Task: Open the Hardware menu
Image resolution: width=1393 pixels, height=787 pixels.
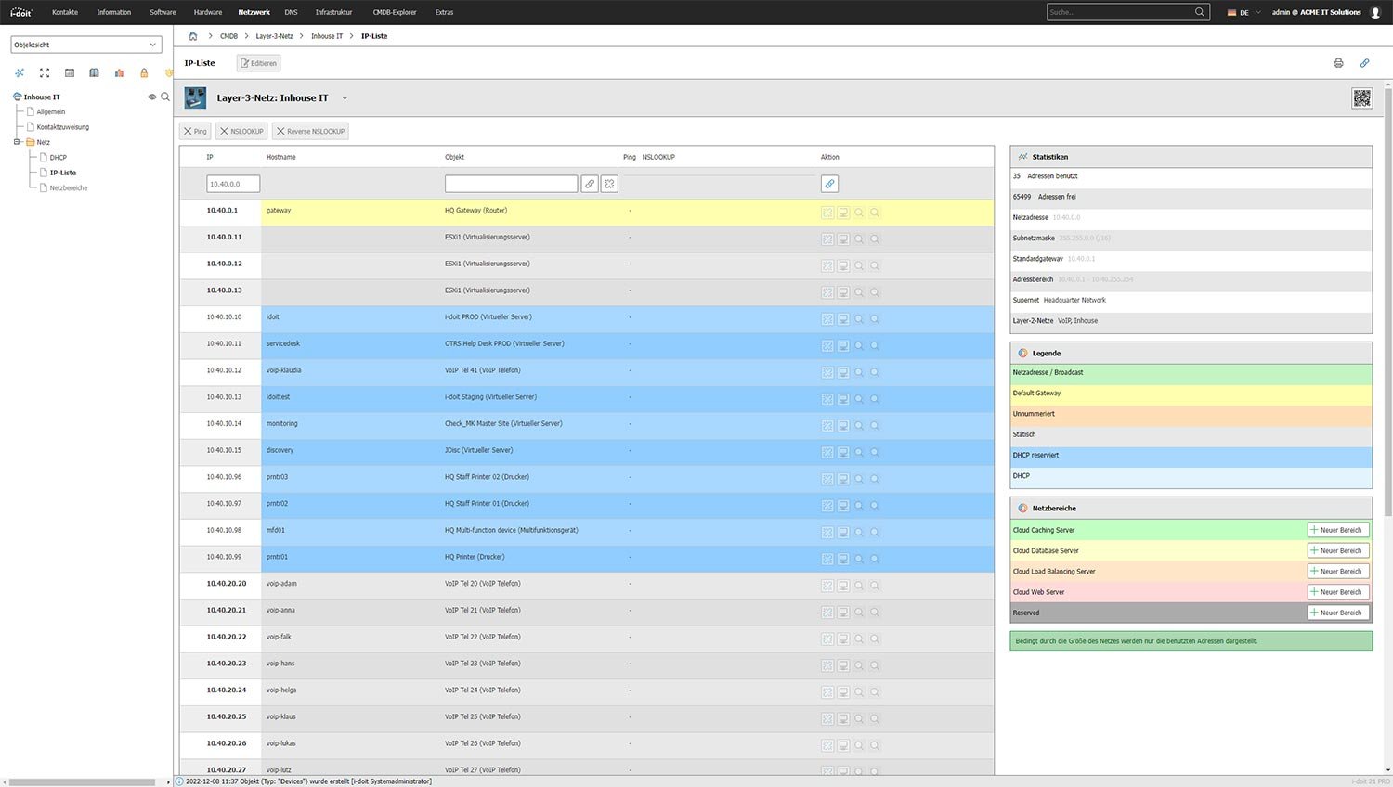Action: click(208, 12)
